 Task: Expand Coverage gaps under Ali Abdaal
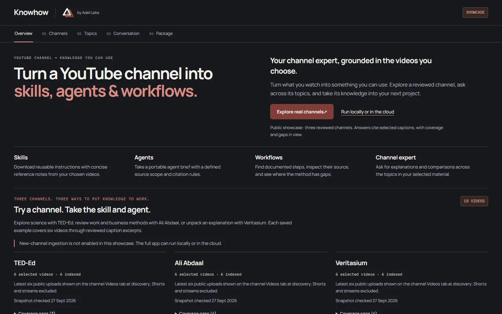[195, 312]
